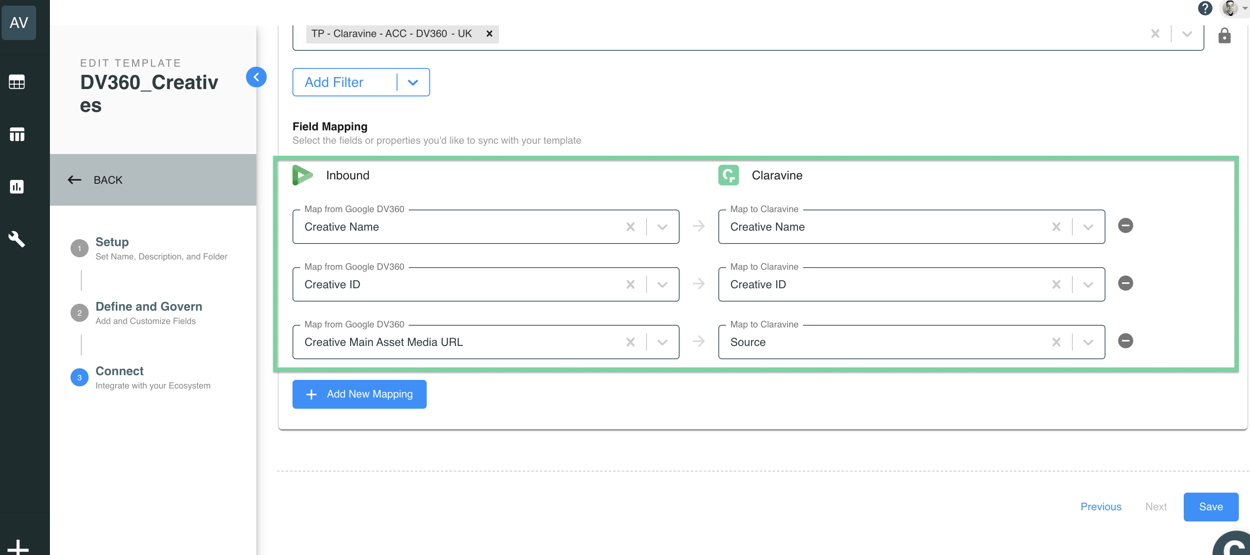Remove the Creative ID mapping row

(x=1126, y=284)
